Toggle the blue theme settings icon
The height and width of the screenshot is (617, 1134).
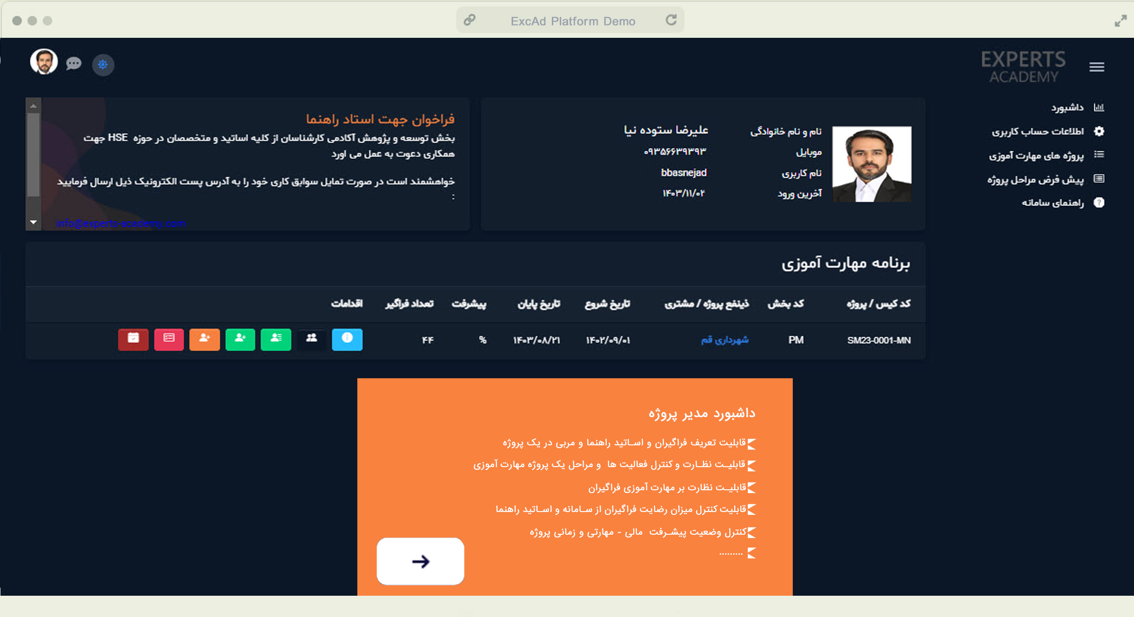click(x=103, y=64)
